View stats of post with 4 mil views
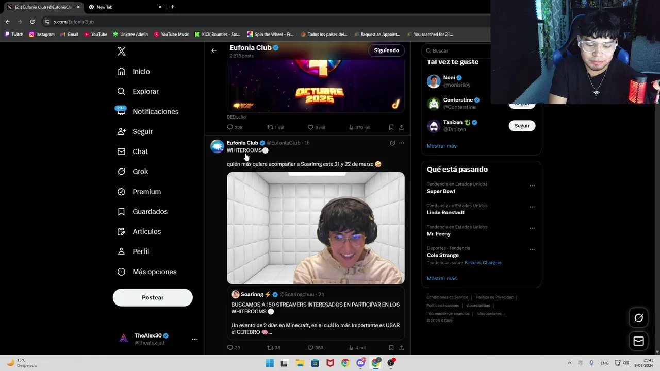 click(351, 348)
